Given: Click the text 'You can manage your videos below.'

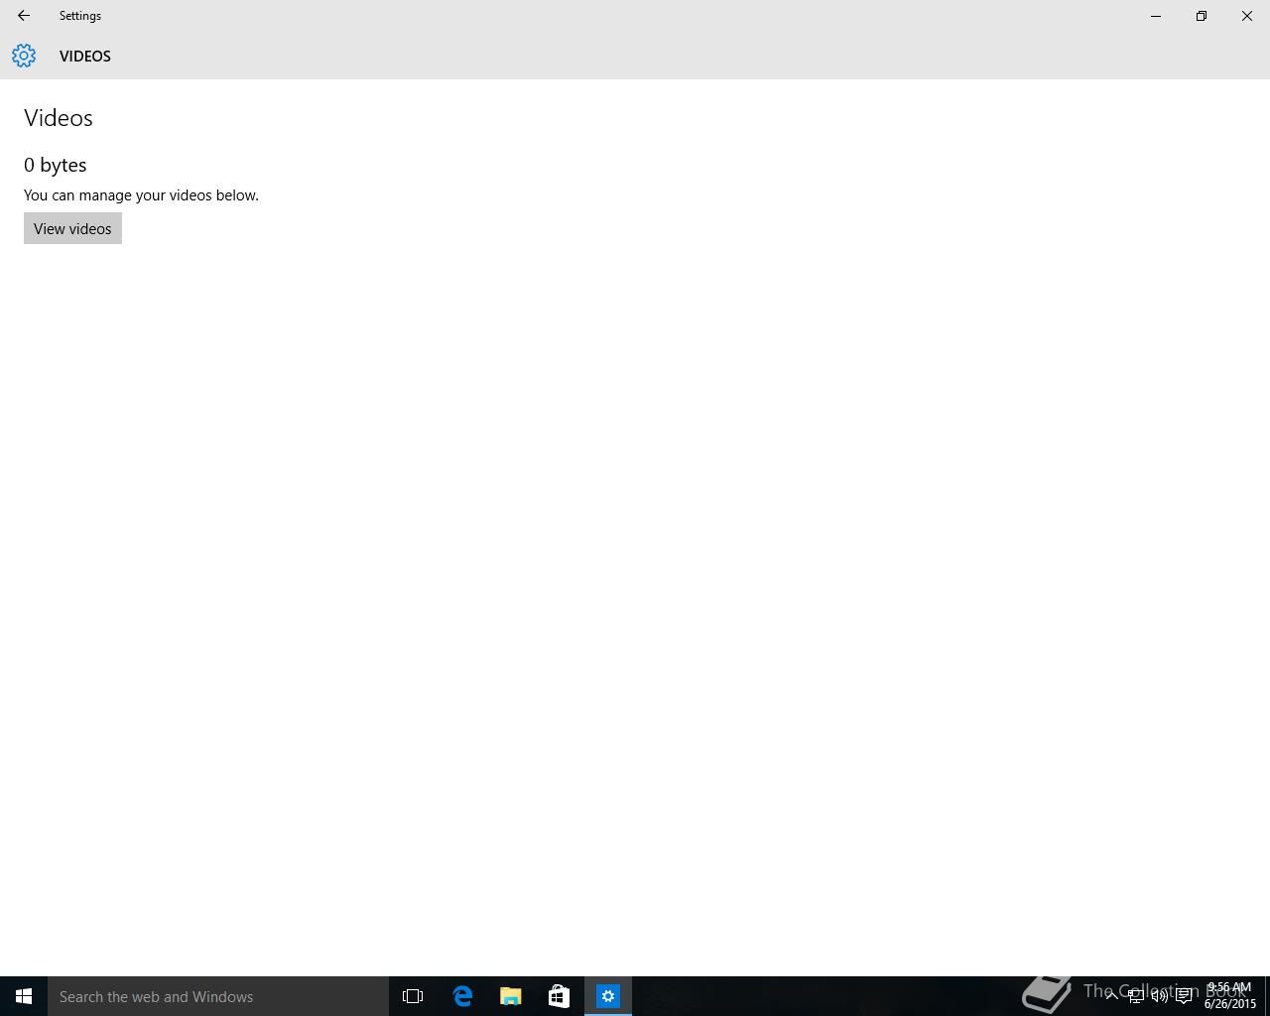Looking at the screenshot, I should click(x=141, y=195).
